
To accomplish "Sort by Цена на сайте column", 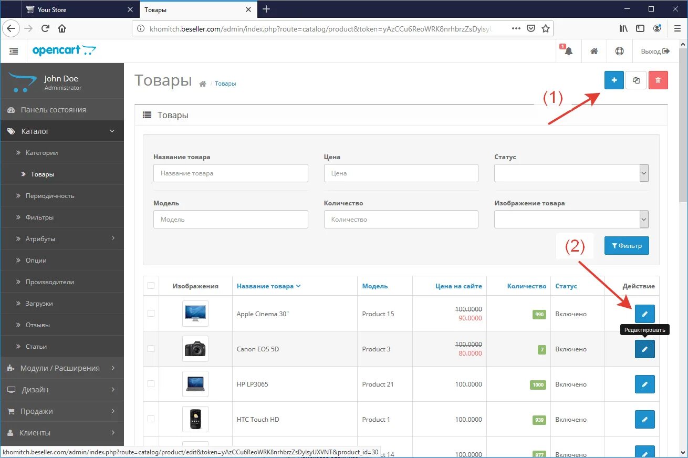I will tap(458, 286).
